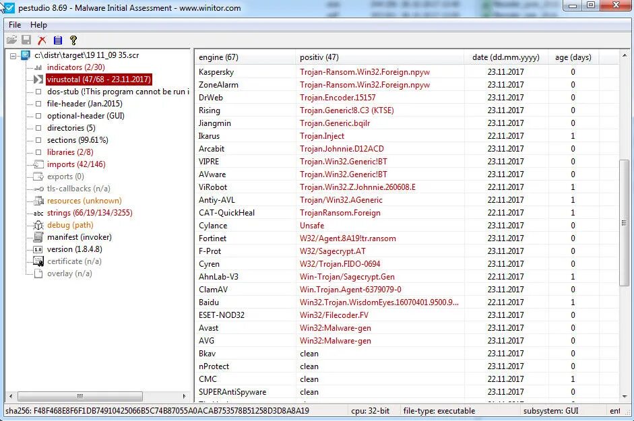Click the results list vertical scrollbar thumb

(625, 222)
